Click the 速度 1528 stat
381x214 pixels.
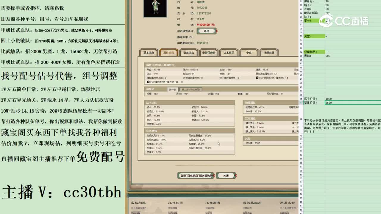coord(262,70)
